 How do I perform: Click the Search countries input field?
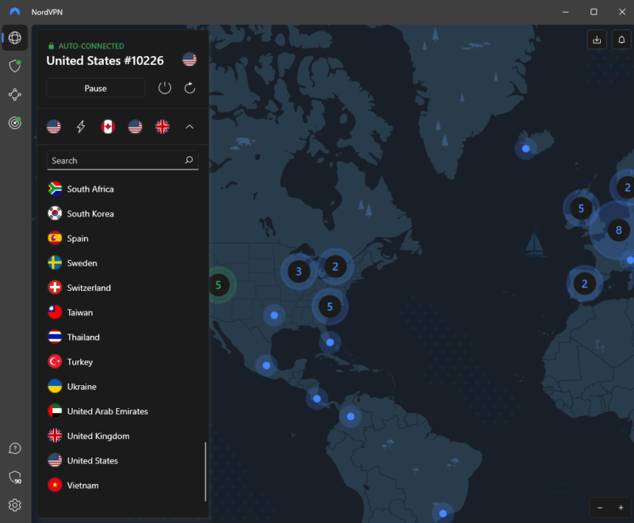[123, 160]
